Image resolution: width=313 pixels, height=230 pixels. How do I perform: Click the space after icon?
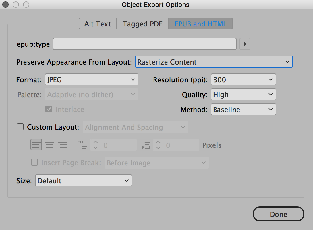145,145
